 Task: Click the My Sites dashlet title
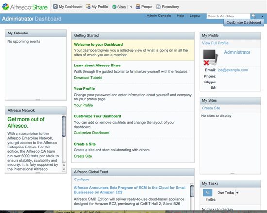(x=209, y=100)
